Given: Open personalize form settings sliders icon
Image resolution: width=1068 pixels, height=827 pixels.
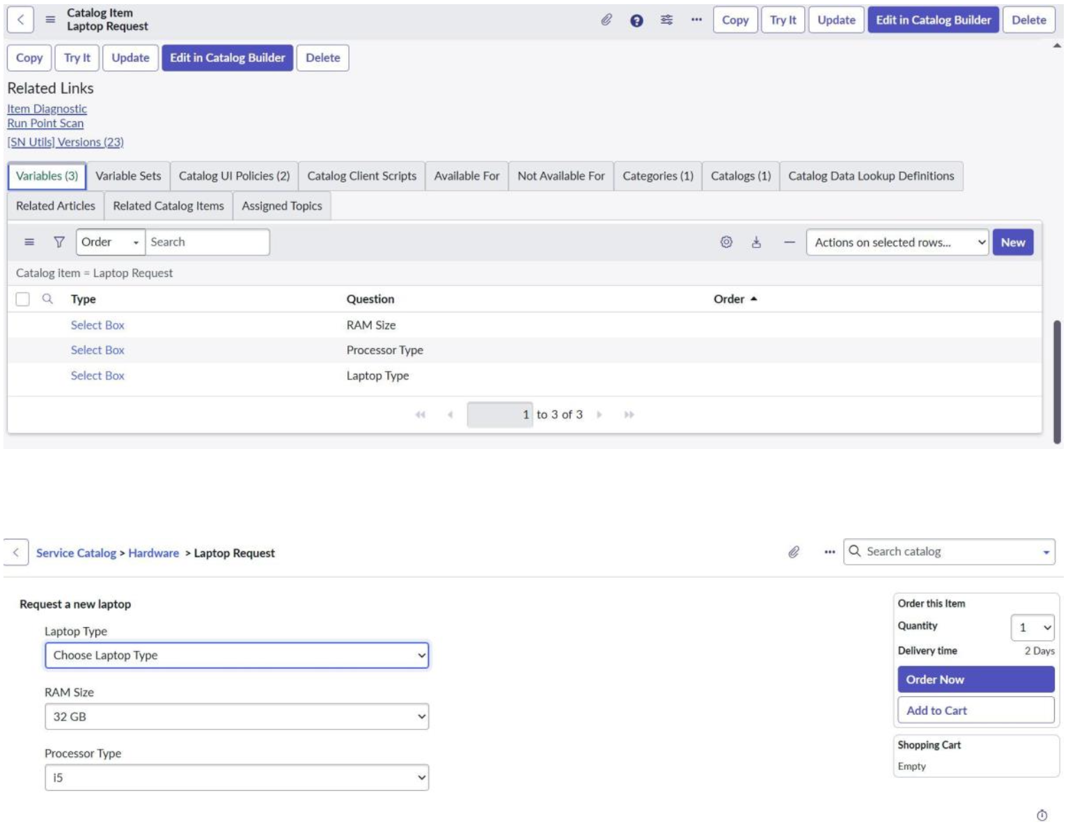Looking at the screenshot, I should [x=666, y=20].
